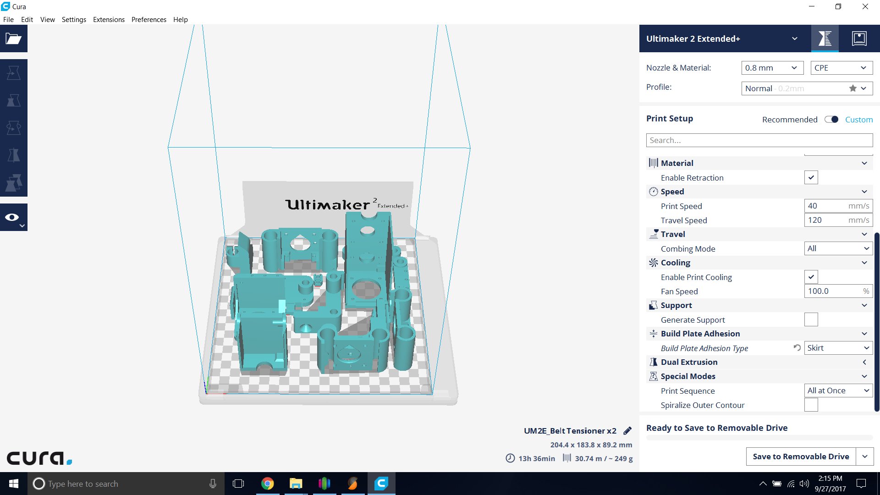Disable the Enable Retraction checkbox

coord(811,177)
